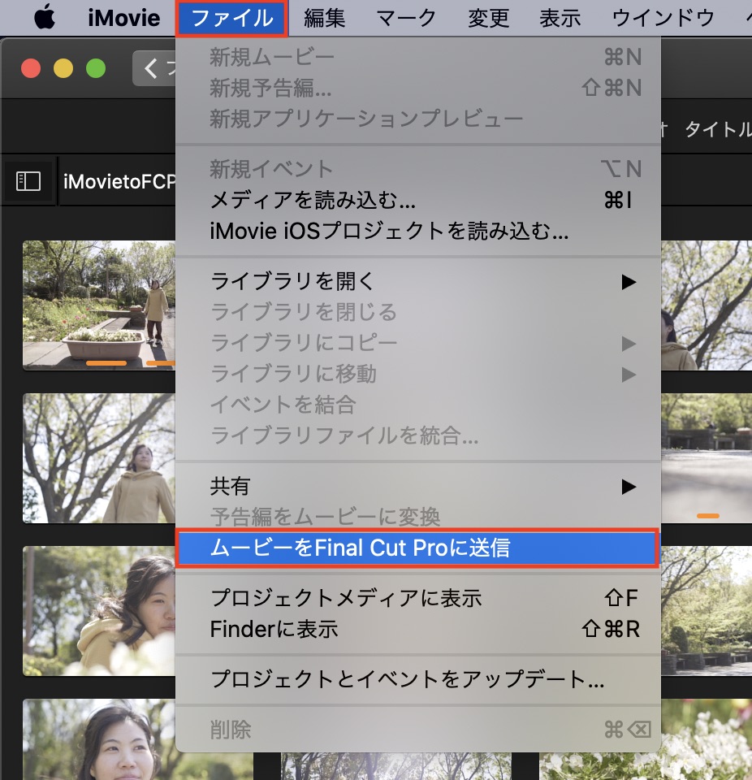Expand the ライブラリを開く submenu
Screen dimensions: 752x780
coord(417,282)
